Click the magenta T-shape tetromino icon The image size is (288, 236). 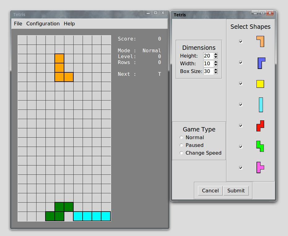[x=260, y=168]
